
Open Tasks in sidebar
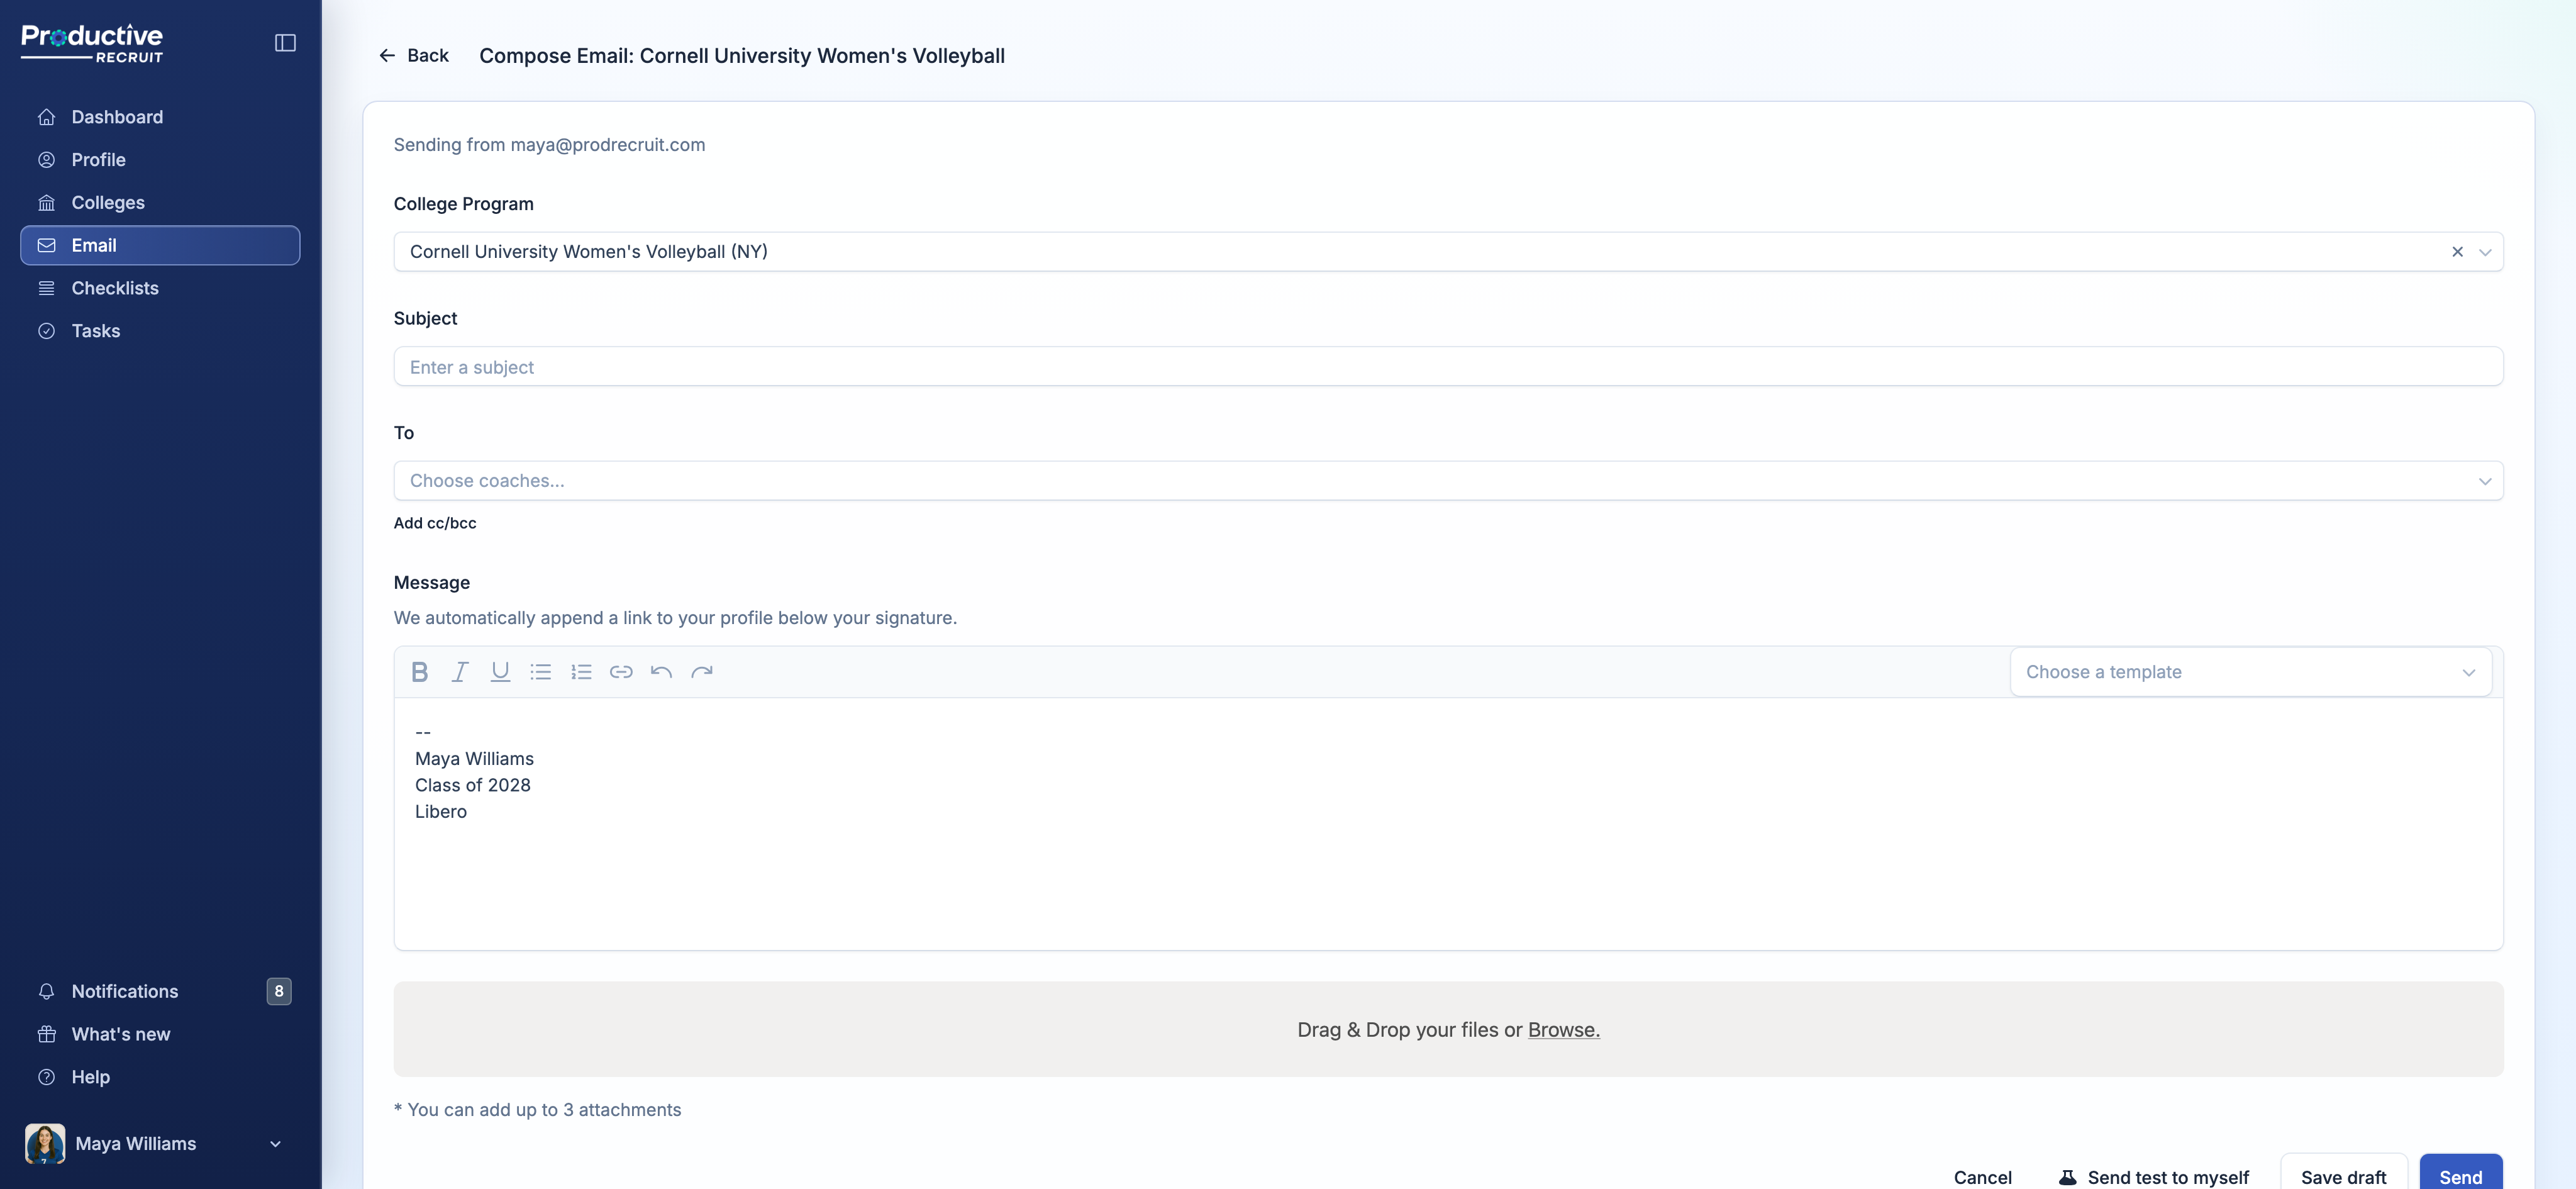pos(160,331)
